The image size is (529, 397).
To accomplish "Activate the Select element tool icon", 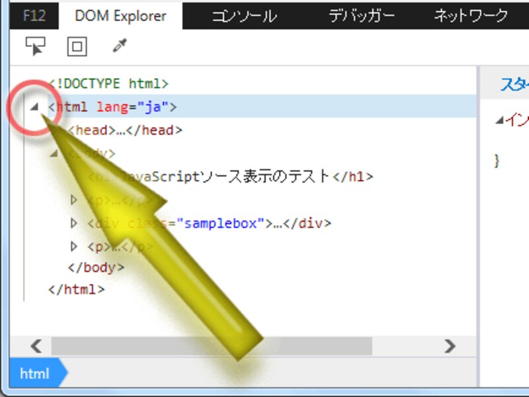I will 36,46.
